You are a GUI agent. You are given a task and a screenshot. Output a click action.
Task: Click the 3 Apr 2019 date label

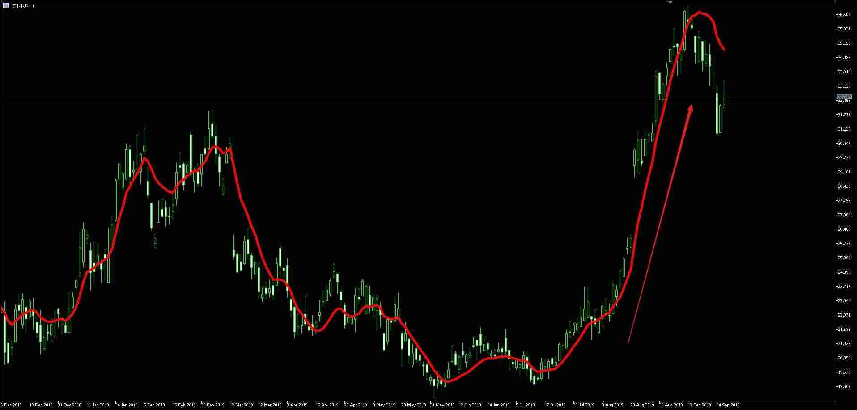coord(297,405)
